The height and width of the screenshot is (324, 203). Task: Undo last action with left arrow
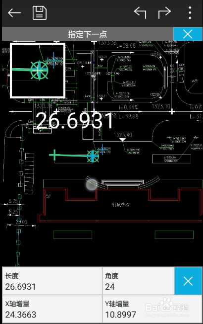[140, 13]
